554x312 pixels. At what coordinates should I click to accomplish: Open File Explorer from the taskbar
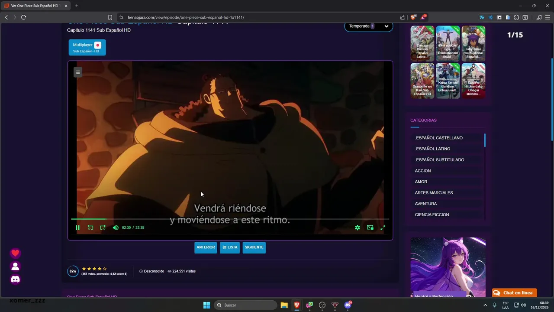pos(284,305)
